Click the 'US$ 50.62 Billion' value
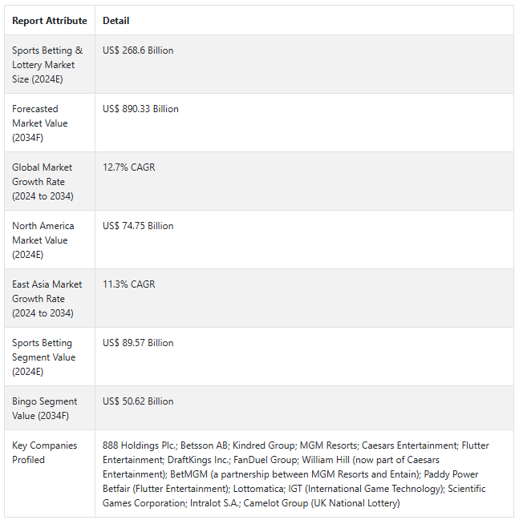 pyautogui.click(x=138, y=401)
